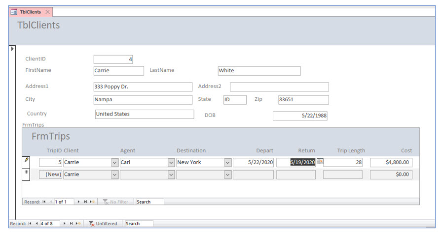The image size is (441, 233).
Task: Click the Cost column header
Action: pyautogui.click(x=406, y=150)
